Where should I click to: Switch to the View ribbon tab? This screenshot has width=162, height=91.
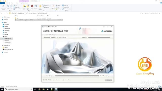17,3
